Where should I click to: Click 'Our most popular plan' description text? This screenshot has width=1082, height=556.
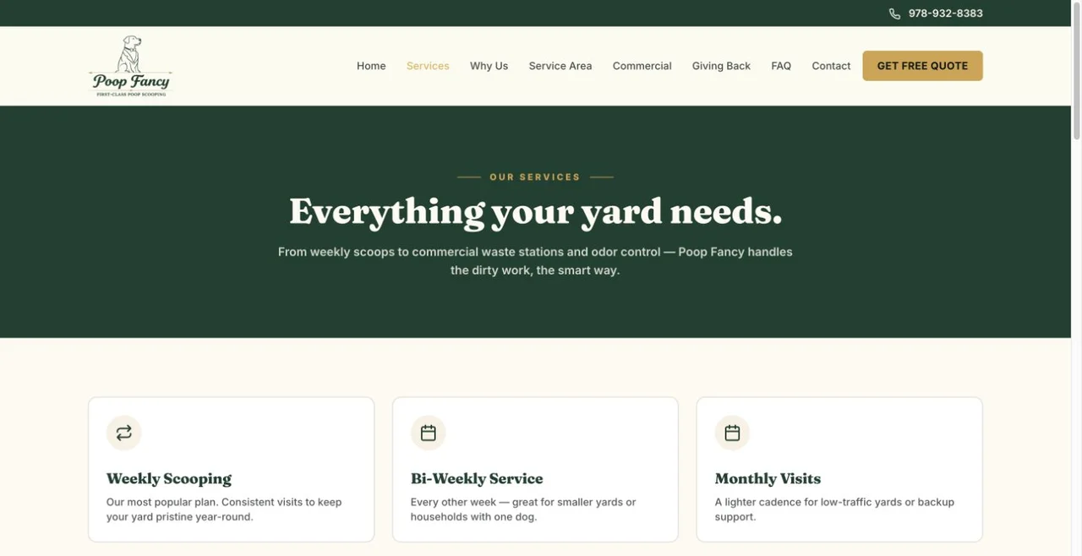pyautogui.click(x=224, y=510)
